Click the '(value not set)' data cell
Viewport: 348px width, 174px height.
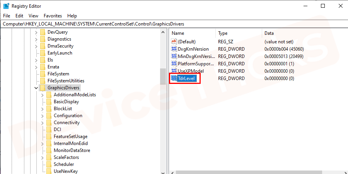coord(279,41)
